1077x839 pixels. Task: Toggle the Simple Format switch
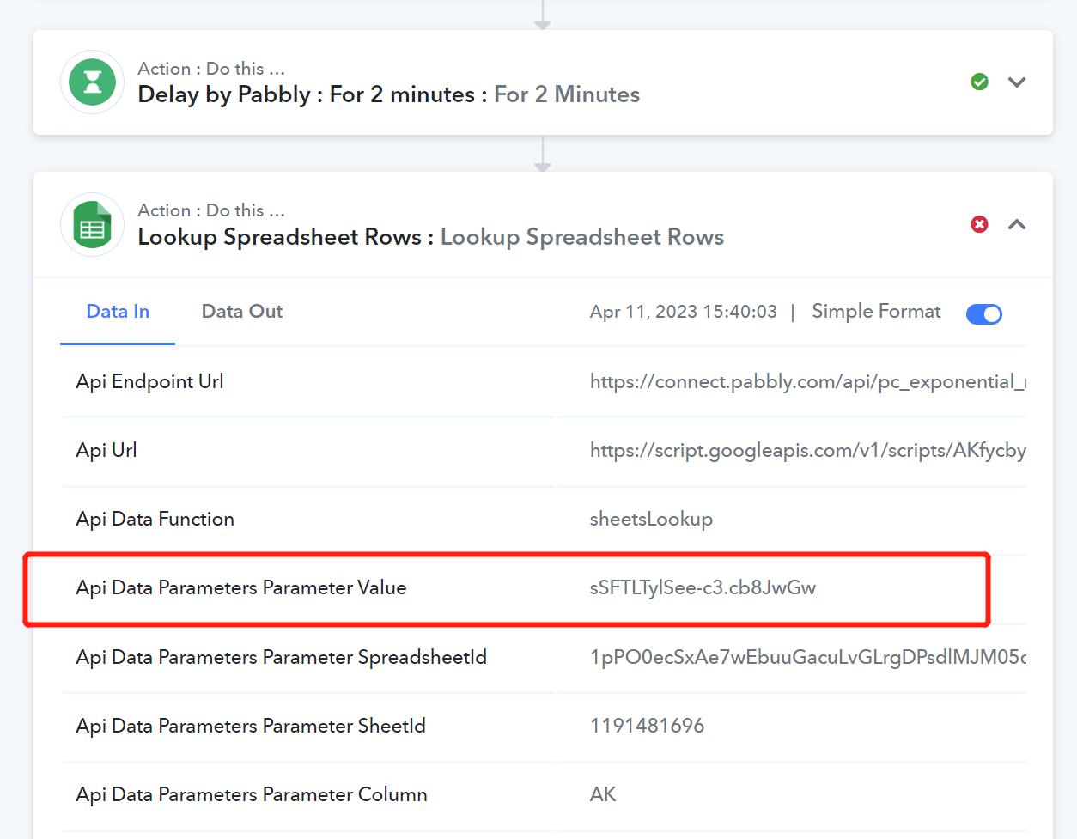pos(984,313)
